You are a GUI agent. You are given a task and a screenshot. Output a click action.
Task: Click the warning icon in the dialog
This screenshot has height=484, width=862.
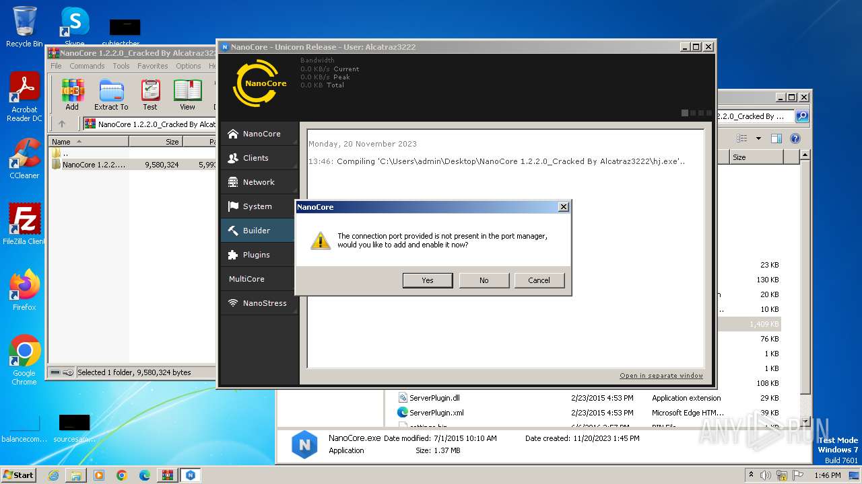pos(321,241)
